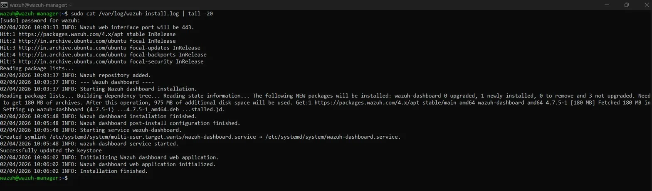Open the command prompt system menu icon
Viewport: 652px width, 191px height.
[x=4, y=5]
